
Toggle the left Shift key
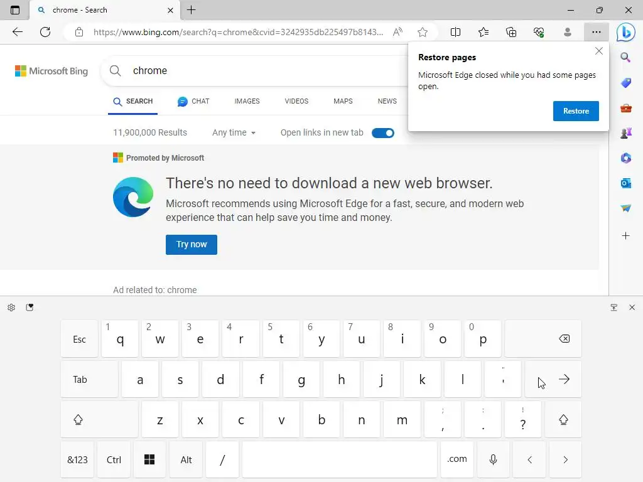tap(99, 420)
